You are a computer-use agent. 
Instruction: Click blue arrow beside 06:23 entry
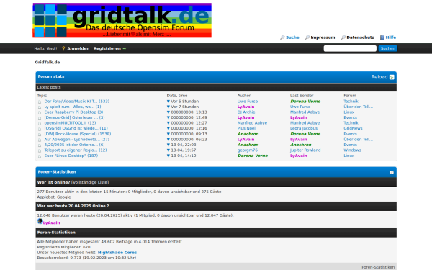(x=168, y=140)
